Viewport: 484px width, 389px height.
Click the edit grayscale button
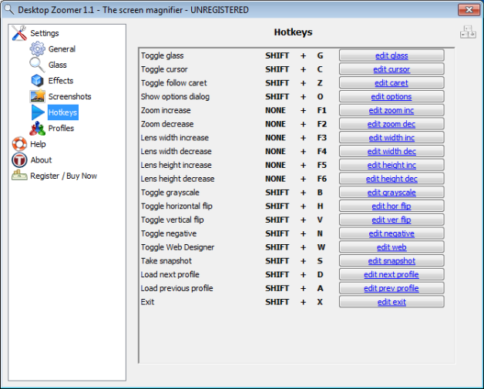[x=392, y=193]
